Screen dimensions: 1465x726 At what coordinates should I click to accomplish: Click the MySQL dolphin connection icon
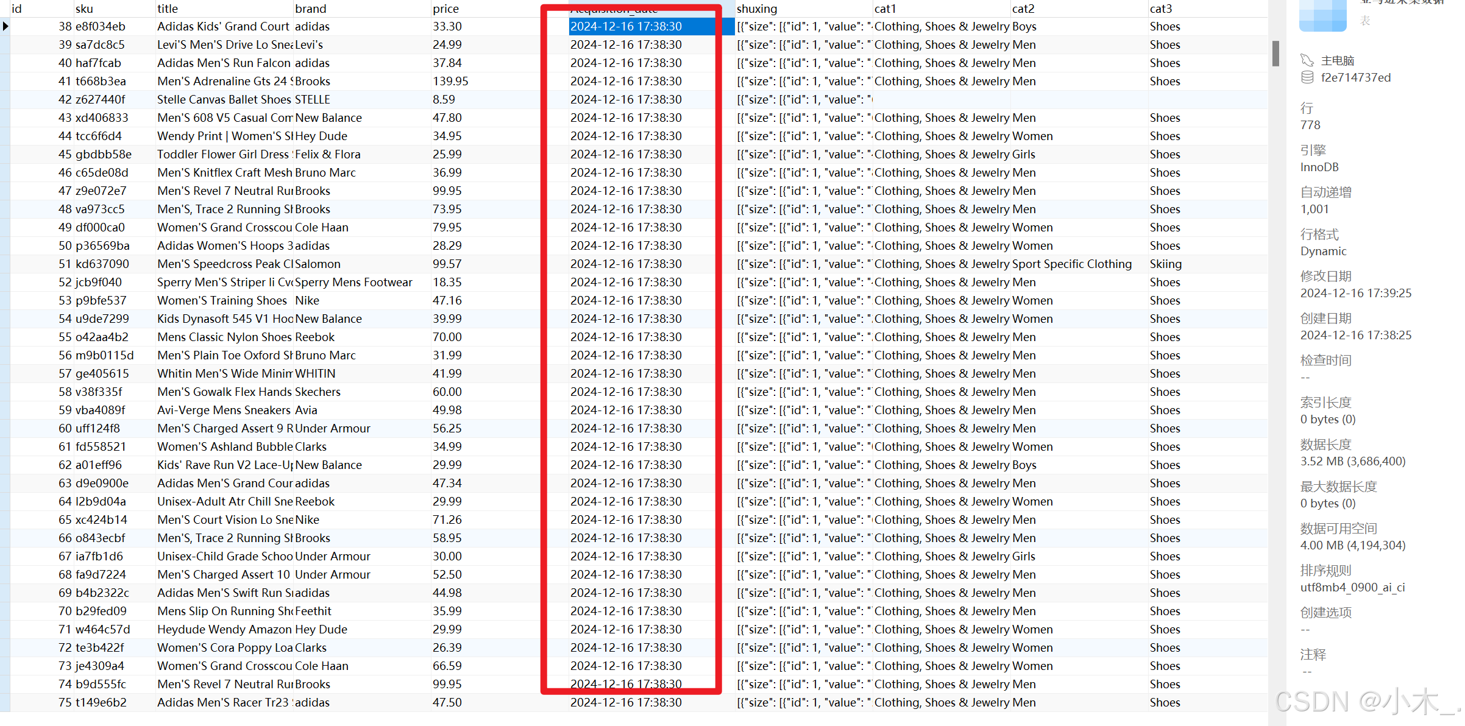tap(1307, 60)
